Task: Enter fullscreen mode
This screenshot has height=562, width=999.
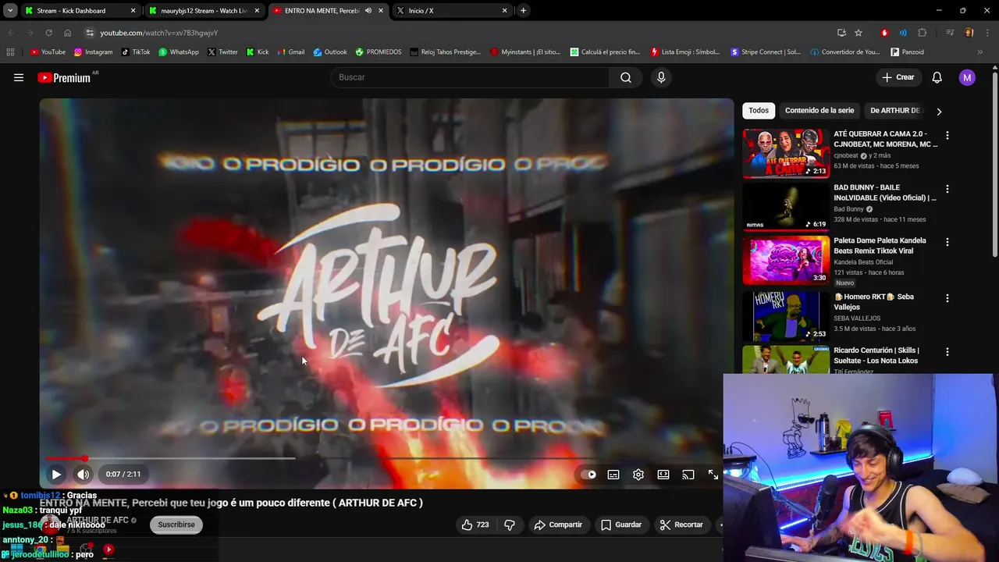Action: tap(713, 474)
